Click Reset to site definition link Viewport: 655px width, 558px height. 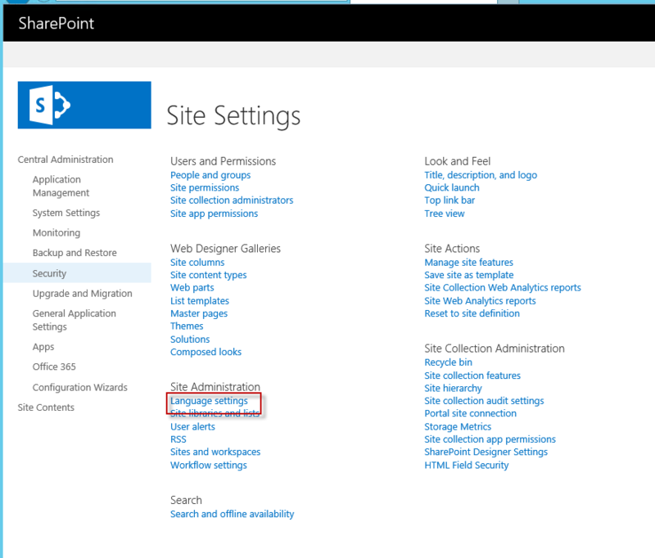(x=472, y=313)
